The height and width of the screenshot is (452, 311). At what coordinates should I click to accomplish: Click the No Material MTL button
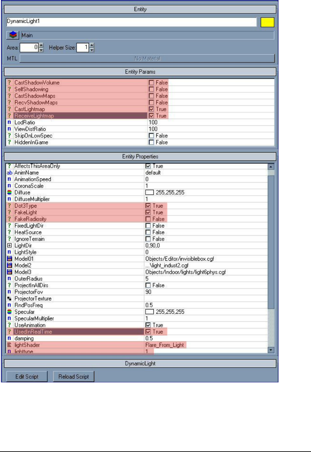point(147,59)
